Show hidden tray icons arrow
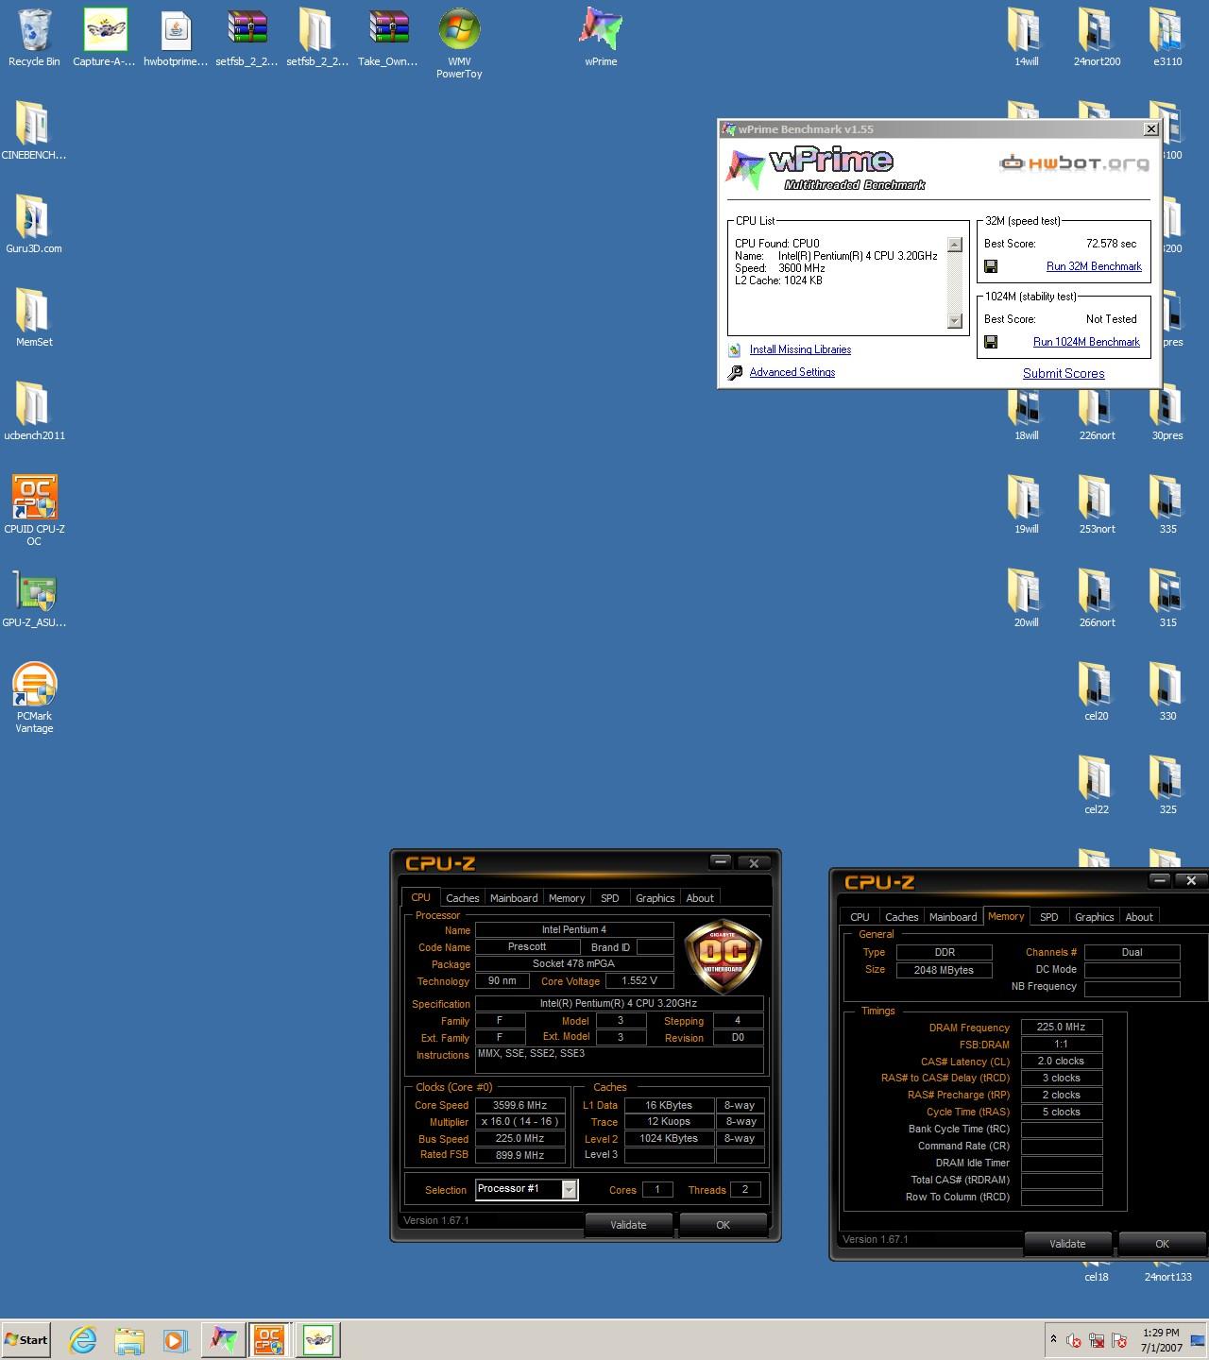Image resolution: width=1209 pixels, height=1360 pixels. tap(1052, 1339)
